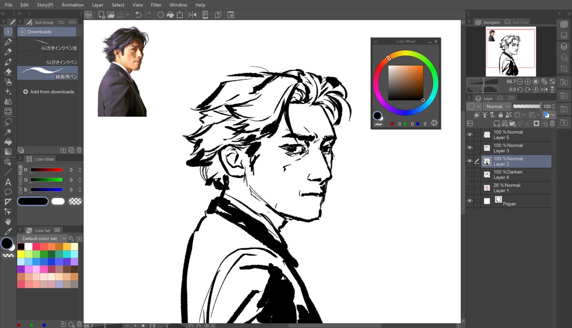Viewport: 572px width, 328px height.
Task: Select the Eraser tool in the toolbar
Action: [x=8, y=72]
